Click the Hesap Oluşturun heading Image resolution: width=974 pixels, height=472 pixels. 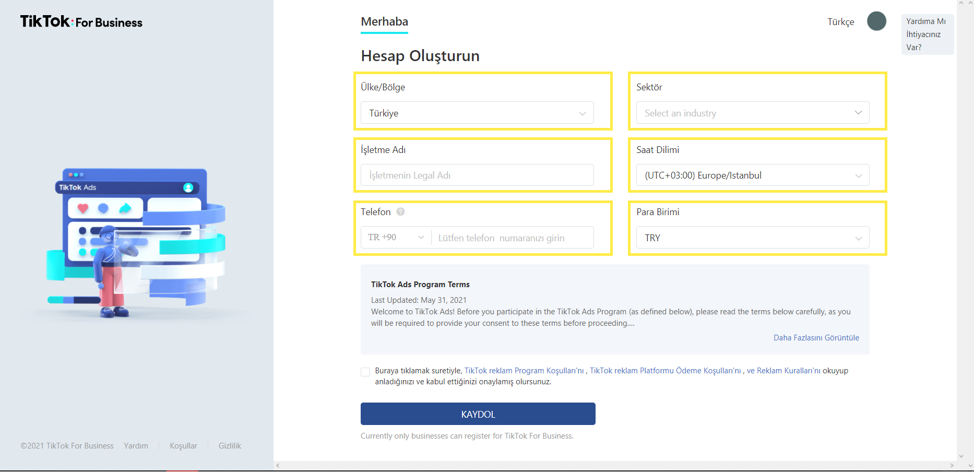pyautogui.click(x=420, y=56)
